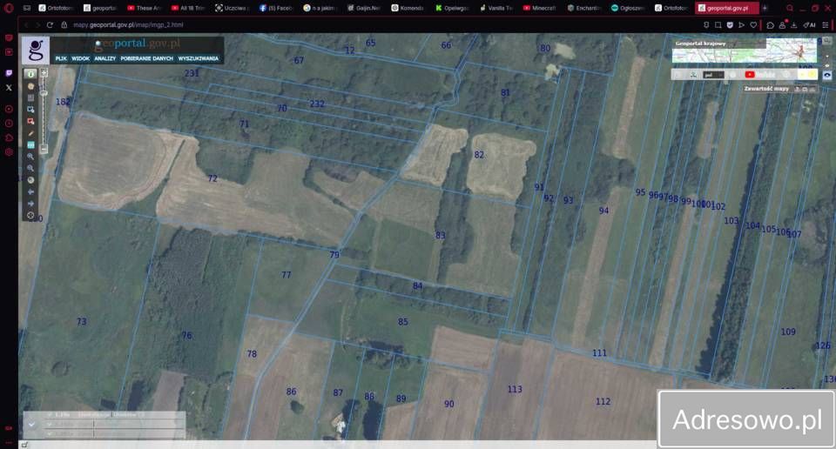Select the green info identify tool
The width and height of the screenshot is (836, 449).
pyautogui.click(x=30, y=74)
